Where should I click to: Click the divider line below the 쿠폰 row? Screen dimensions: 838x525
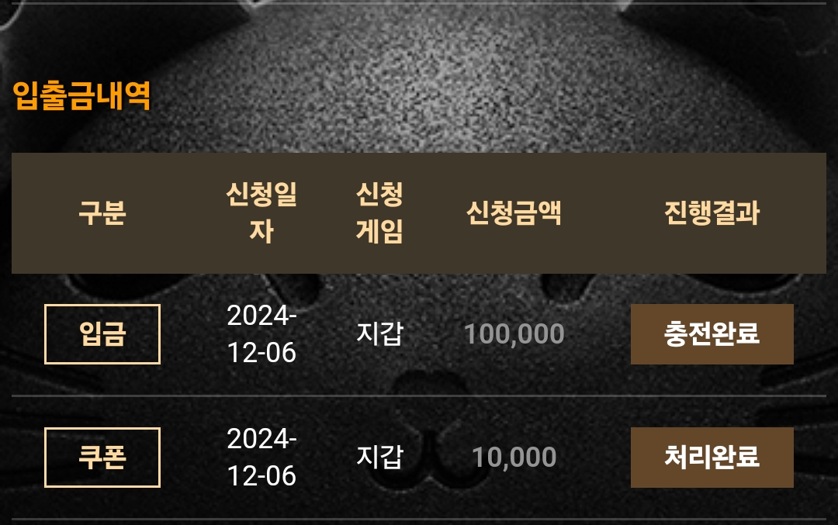pyautogui.click(x=419, y=519)
